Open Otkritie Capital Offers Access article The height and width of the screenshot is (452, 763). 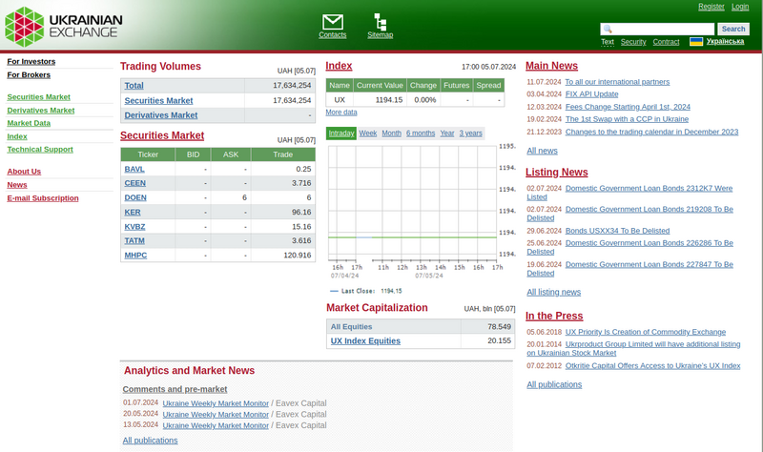(652, 366)
